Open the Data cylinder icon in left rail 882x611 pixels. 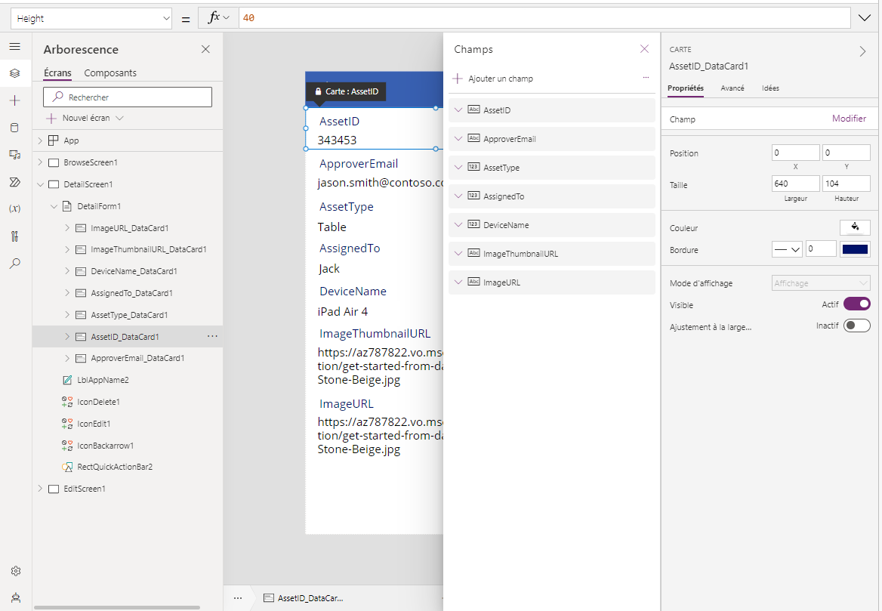[15, 128]
